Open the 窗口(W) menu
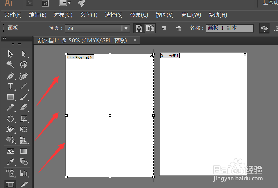The width and height of the screenshot is (278, 188). point(191,15)
